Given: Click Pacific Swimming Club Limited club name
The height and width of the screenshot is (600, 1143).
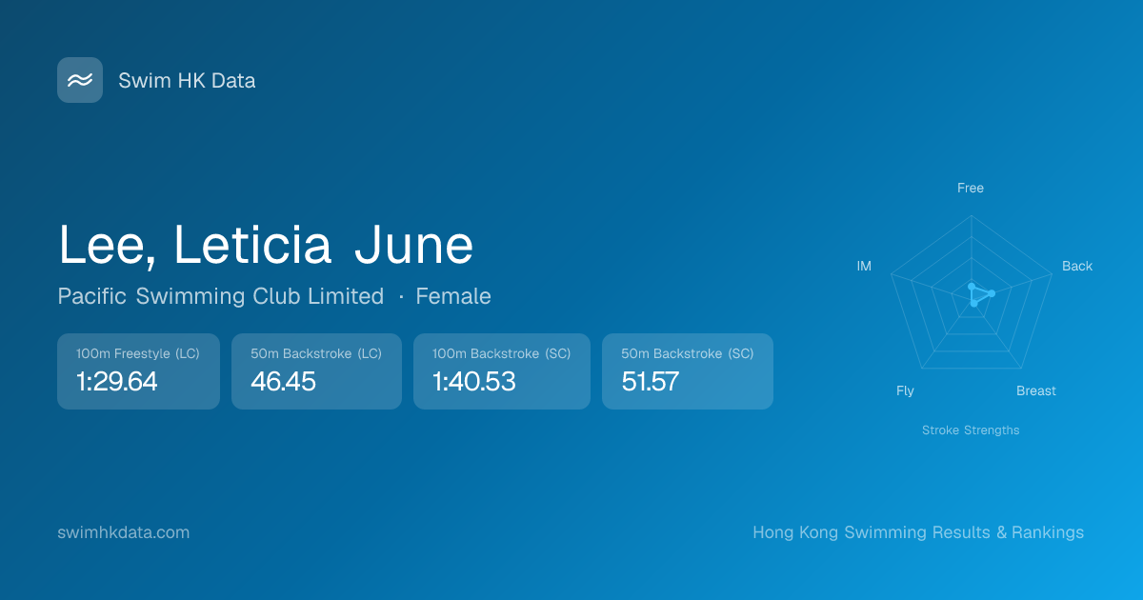Looking at the screenshot, I should click(220, 296).
